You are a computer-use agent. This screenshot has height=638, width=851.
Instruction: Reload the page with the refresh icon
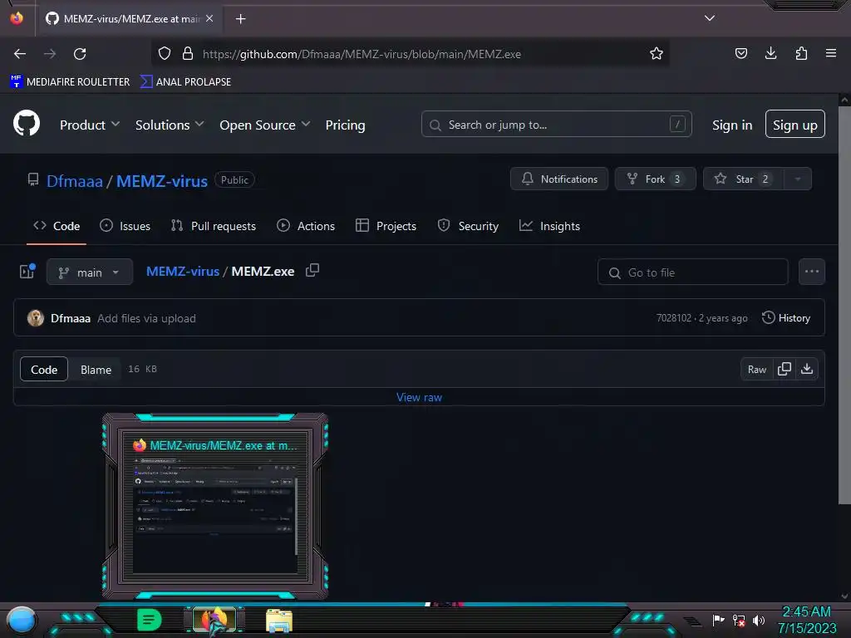point(80,54)
